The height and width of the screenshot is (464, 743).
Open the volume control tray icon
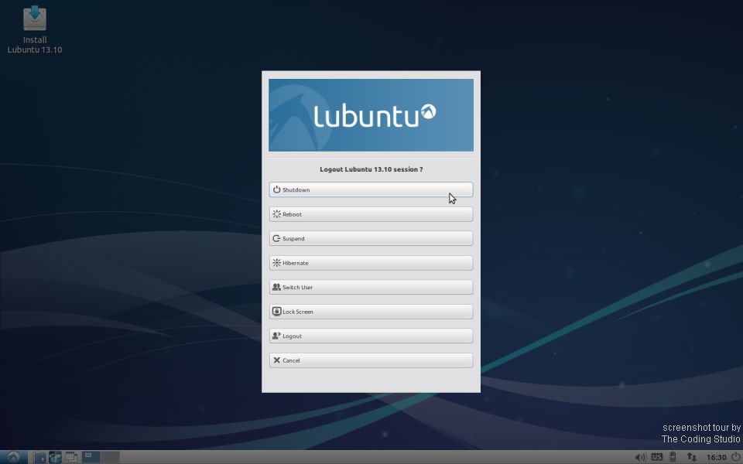[640, 457]
